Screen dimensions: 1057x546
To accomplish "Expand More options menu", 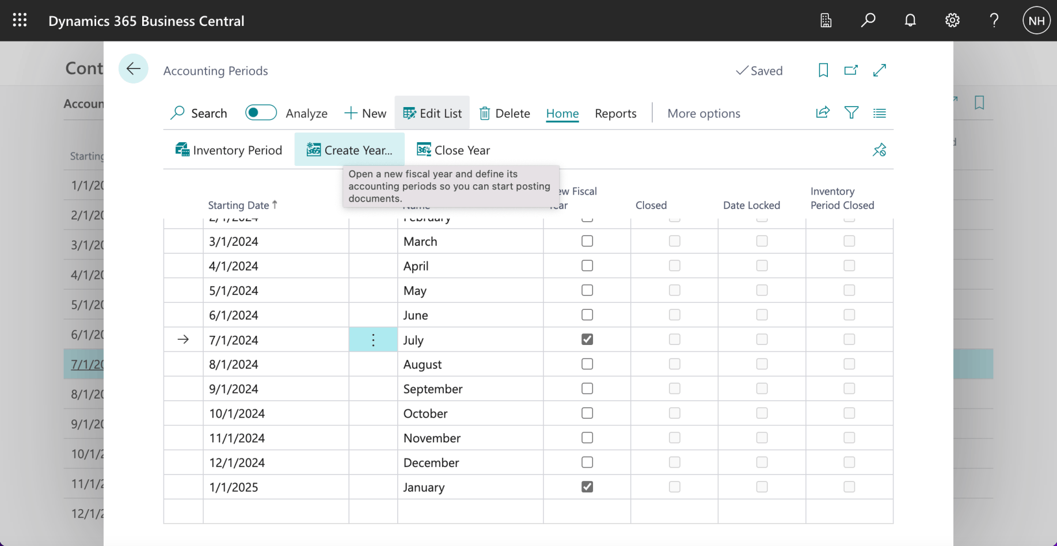I will (x=704, y=113).
